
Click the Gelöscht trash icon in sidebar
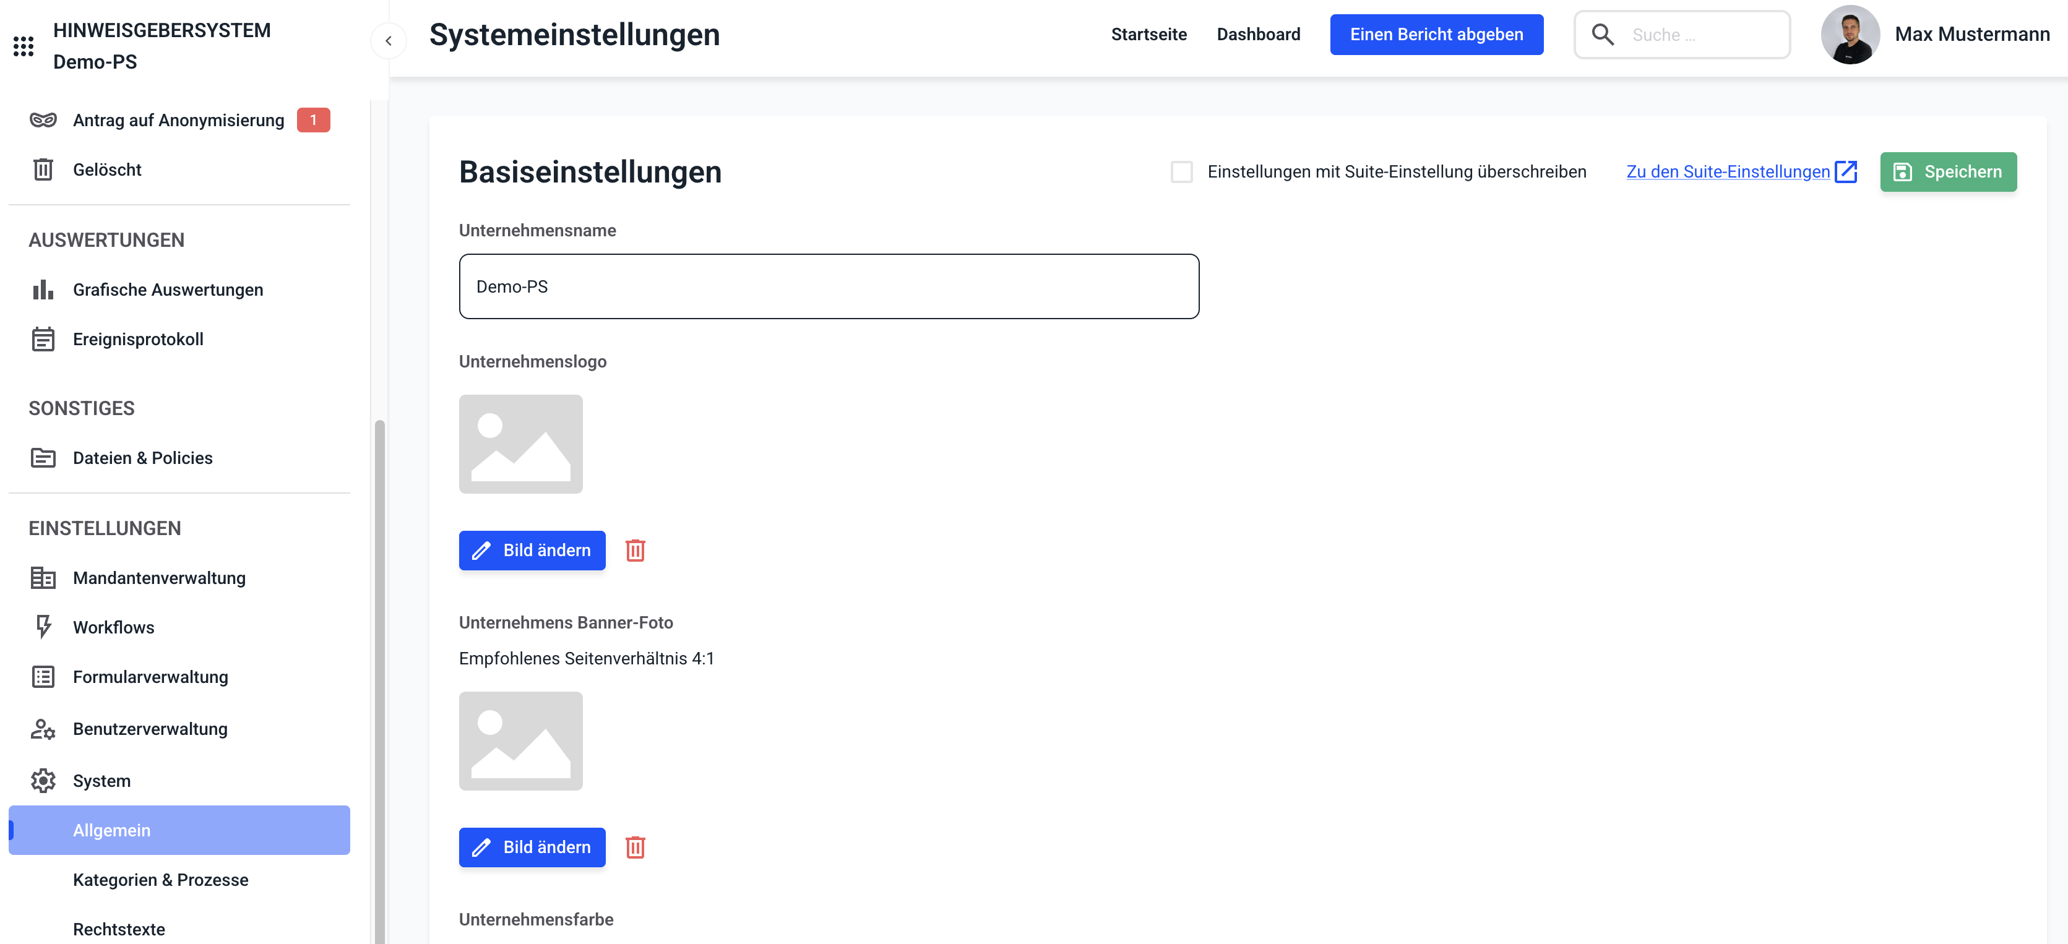click(43, 169)
